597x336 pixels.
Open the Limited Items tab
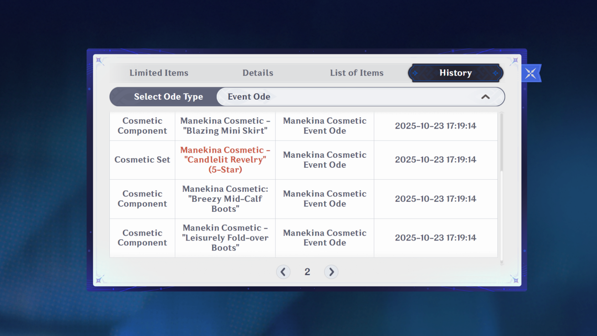pyautogui.click(x=159, y=73)
